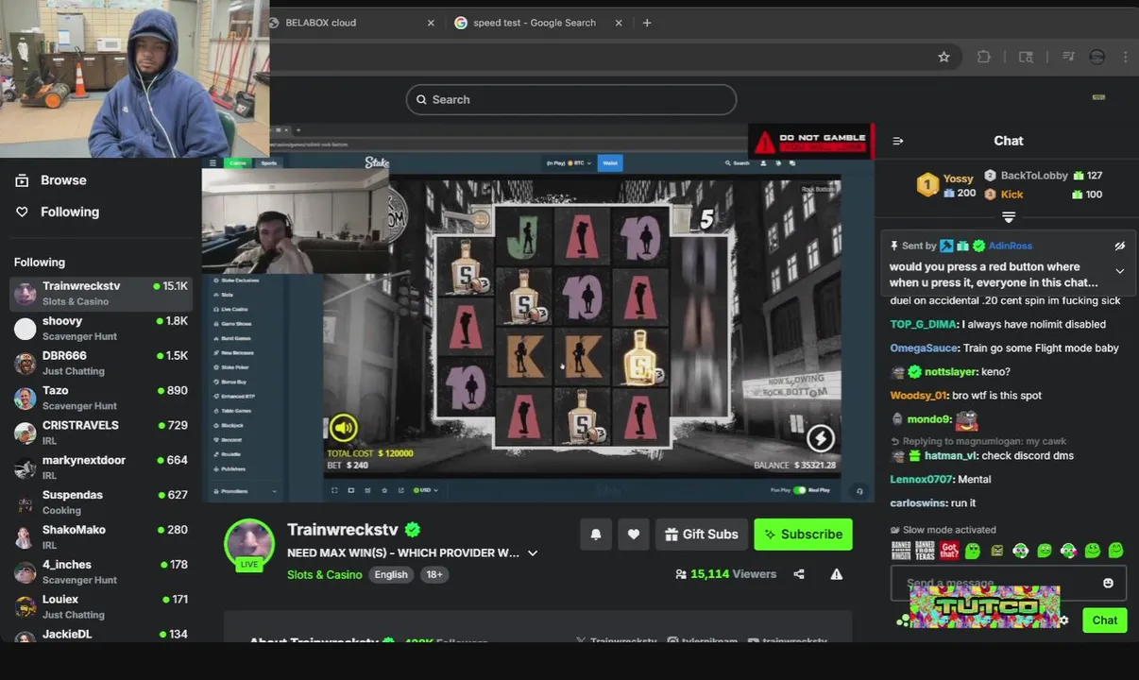The height and width of the screenshot is (680, 1139).
Task: Open Suspendas channel in Following list
Action: (100, 502)
